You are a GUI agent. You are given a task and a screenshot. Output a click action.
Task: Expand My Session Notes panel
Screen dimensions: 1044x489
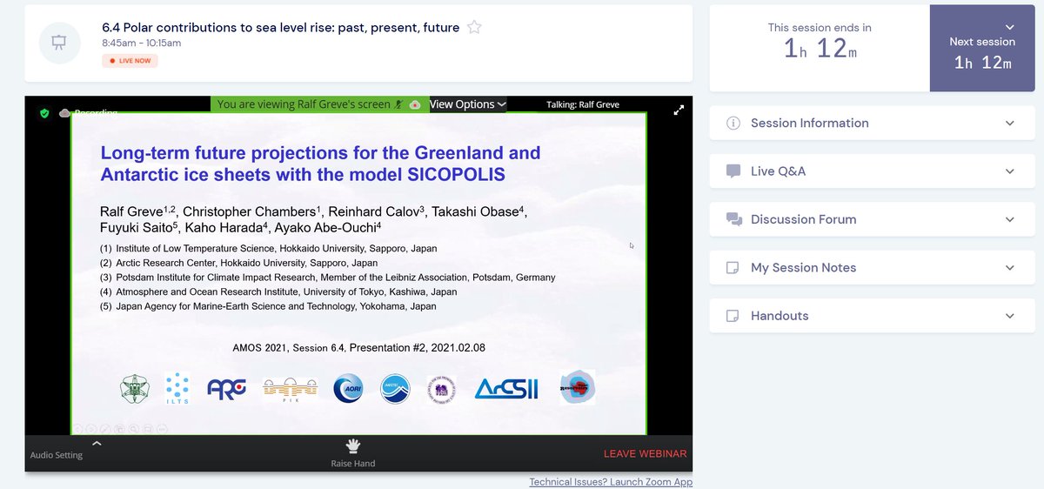[871, 267]
